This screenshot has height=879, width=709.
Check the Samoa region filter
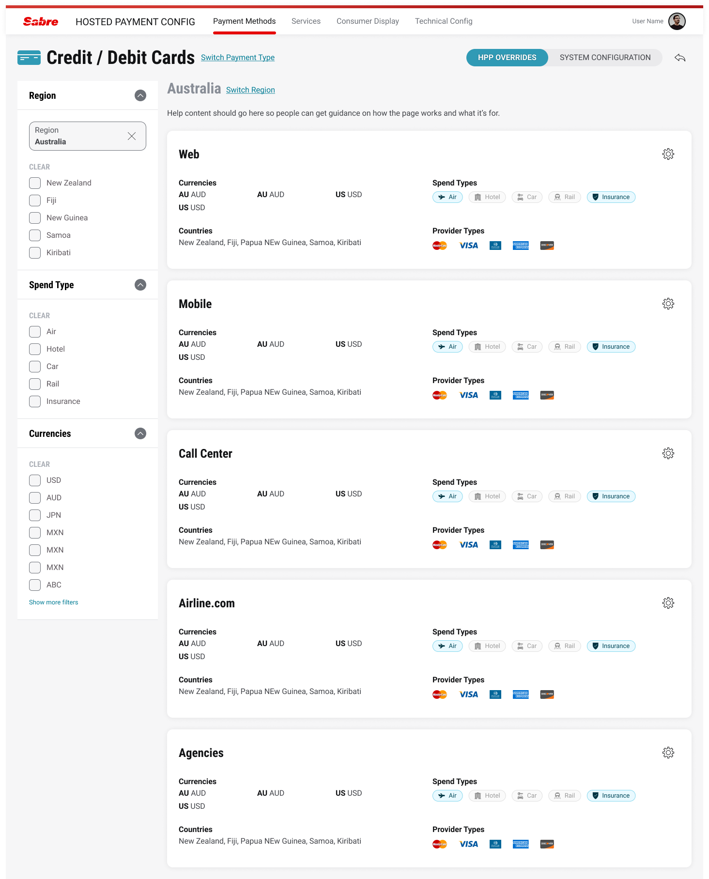point(35,235)
